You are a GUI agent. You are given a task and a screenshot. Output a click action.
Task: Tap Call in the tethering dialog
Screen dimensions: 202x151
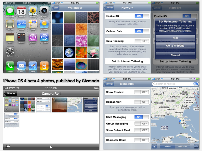[x=175, y=38]
